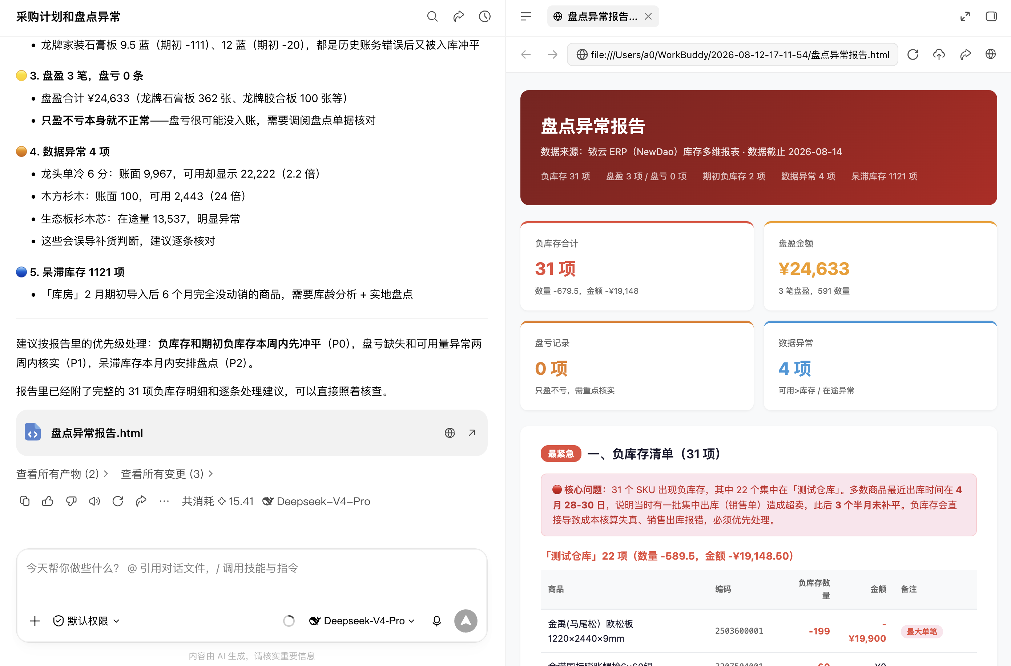
Task: Click the 共消耗 15.41 credits label
Action: tap(218, 501)
